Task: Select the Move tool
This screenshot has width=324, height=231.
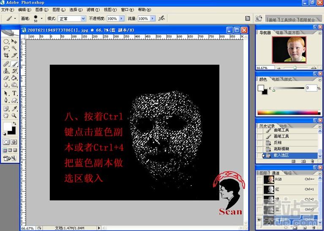Action: [14, 41]
